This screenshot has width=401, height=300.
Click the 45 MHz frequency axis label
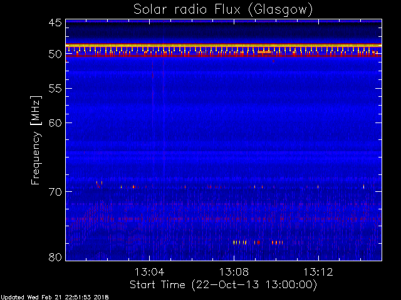[x=55, y=23]
